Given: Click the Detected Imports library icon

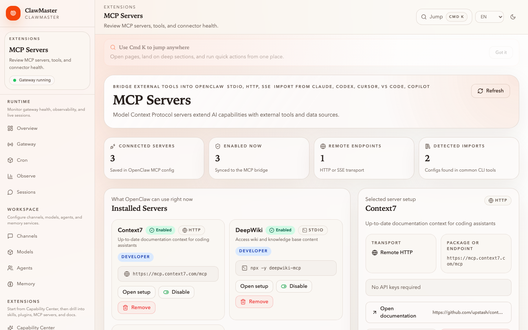Looking at the screenshot, I should tap(428, 146).
